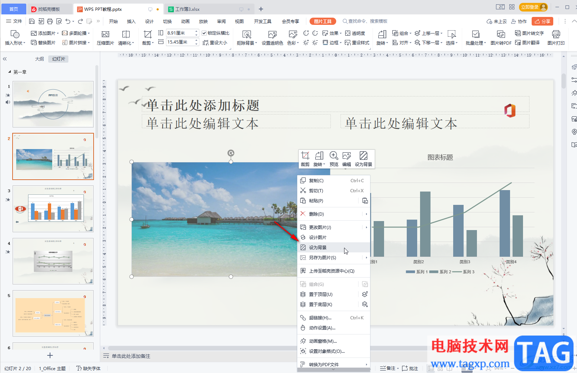Click the image height value field
Screen dimensions: 577x373
(x=180, y=33)
